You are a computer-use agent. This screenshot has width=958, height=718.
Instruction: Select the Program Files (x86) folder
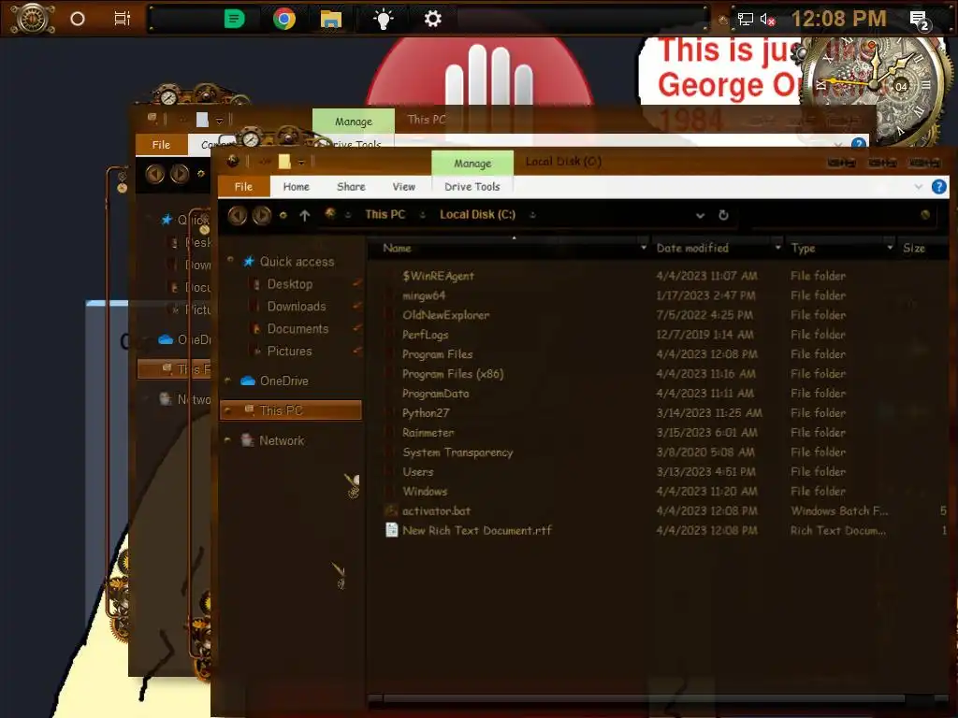tap(453, 374)
